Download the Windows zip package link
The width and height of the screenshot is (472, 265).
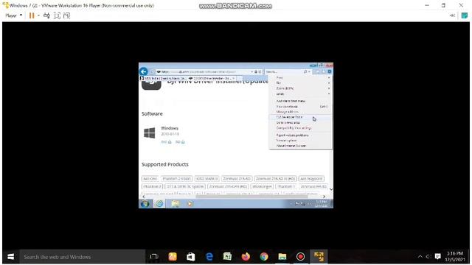pyautogui.click(x=180, y=142)
